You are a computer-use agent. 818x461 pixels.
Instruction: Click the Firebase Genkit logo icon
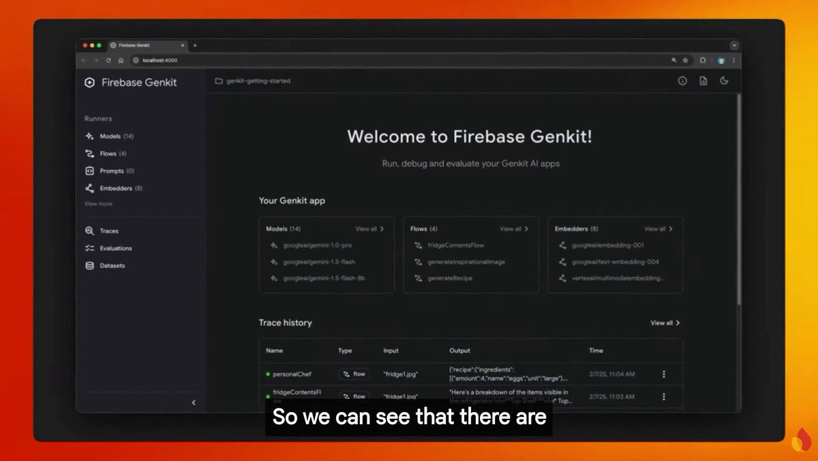pyautogui.click(x=89, y=83)
